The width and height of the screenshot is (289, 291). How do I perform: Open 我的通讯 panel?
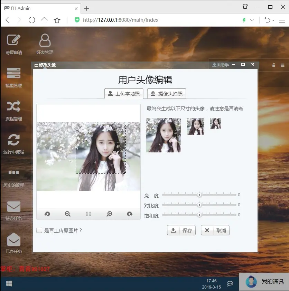(264, 282)
